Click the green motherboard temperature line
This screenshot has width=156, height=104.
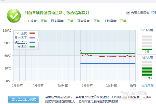point(108,54)
